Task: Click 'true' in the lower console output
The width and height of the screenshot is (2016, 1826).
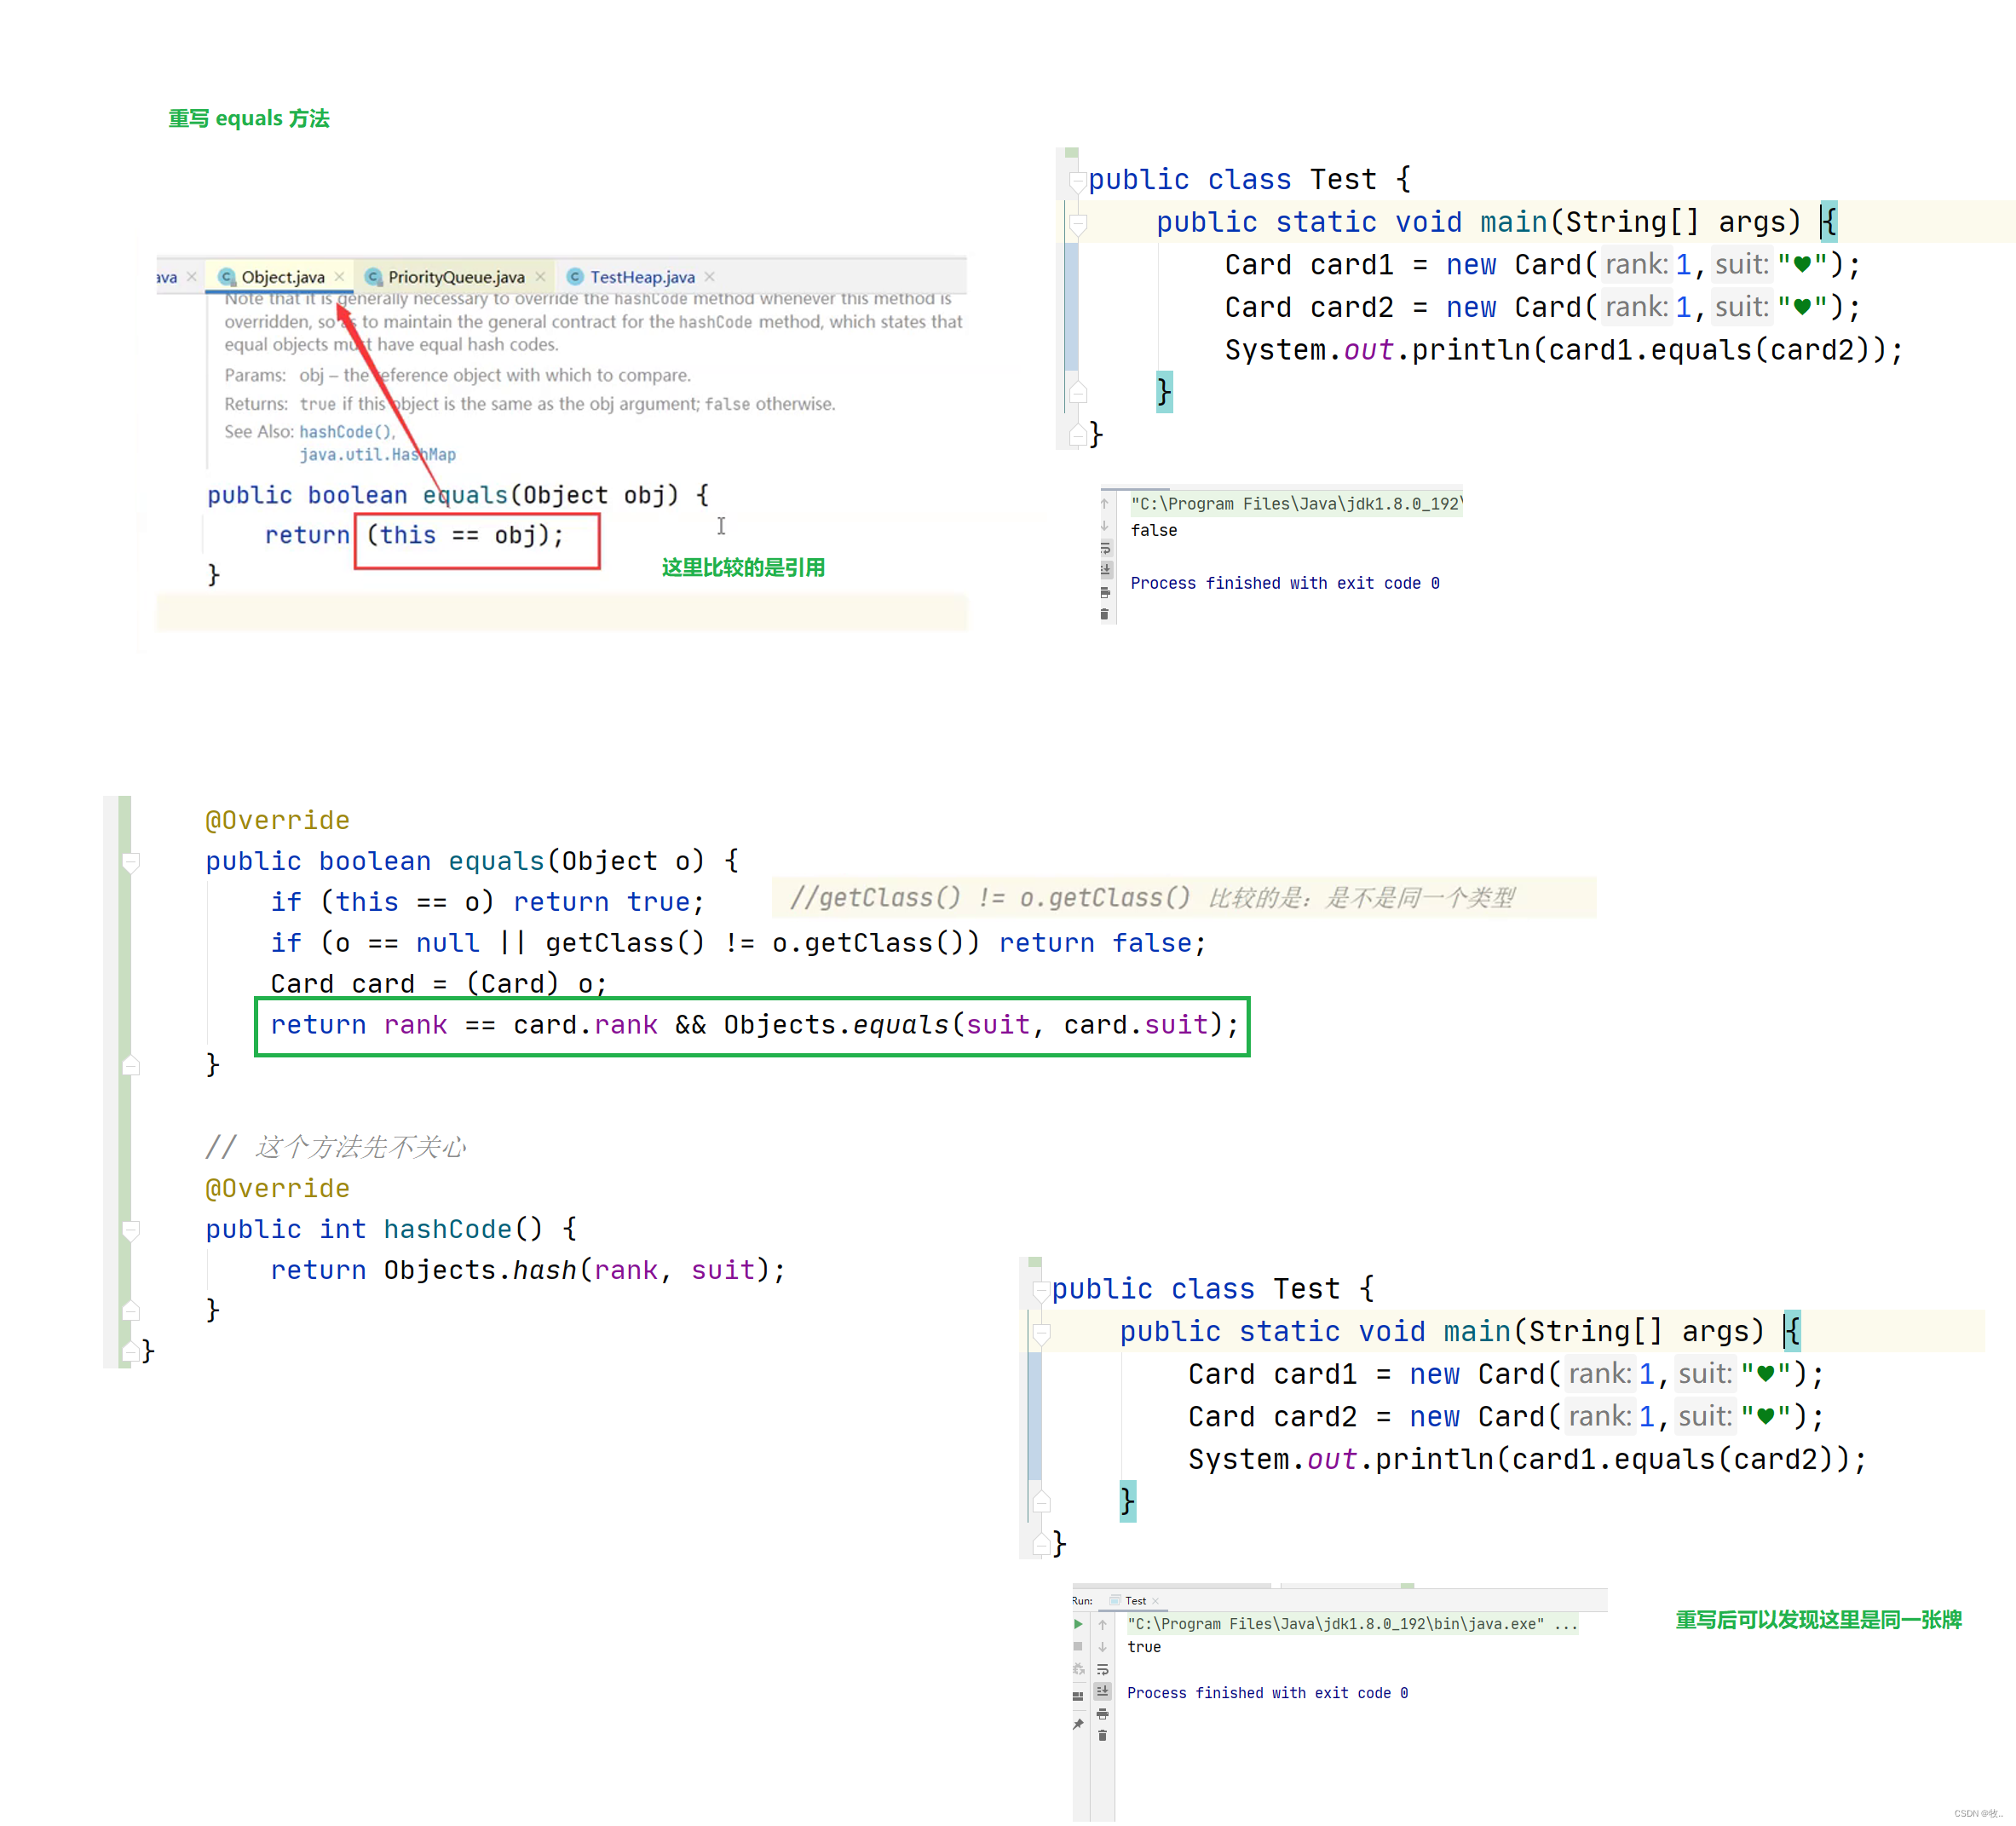Action: point(1144,1647)
